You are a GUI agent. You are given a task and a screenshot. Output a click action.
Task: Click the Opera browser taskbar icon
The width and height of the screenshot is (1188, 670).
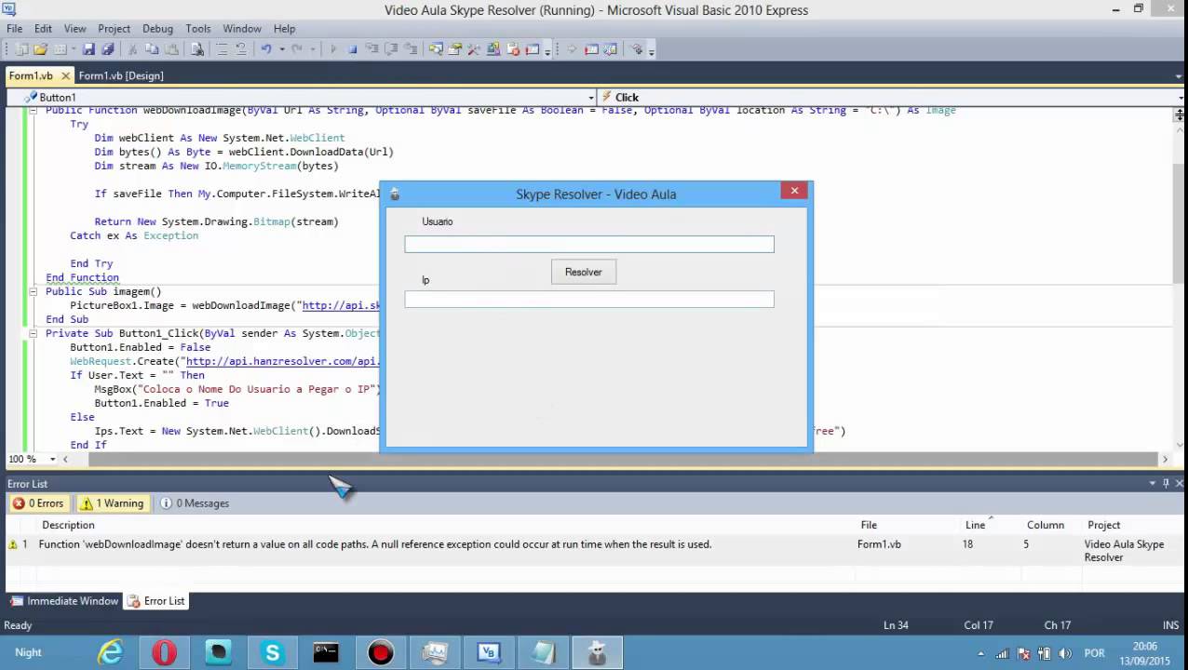(165, 652)
